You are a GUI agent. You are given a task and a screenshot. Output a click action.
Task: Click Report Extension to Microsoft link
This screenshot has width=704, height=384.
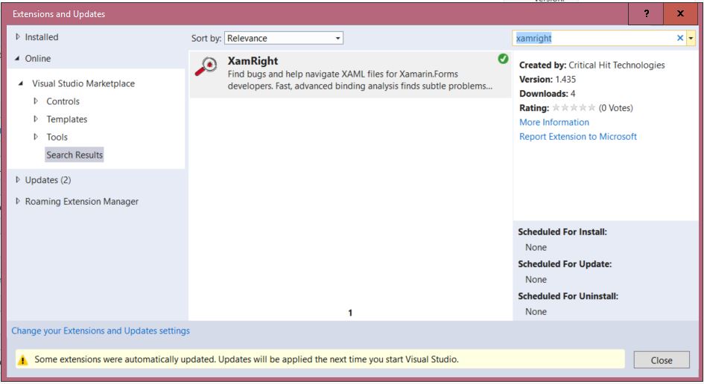pyautogui.click(x=578, y=136)
